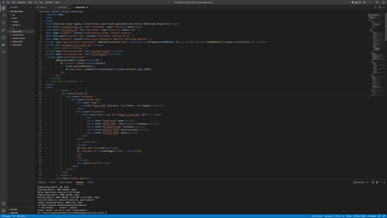
Task: Open the Selection menu
Action: tap(22, 2)
